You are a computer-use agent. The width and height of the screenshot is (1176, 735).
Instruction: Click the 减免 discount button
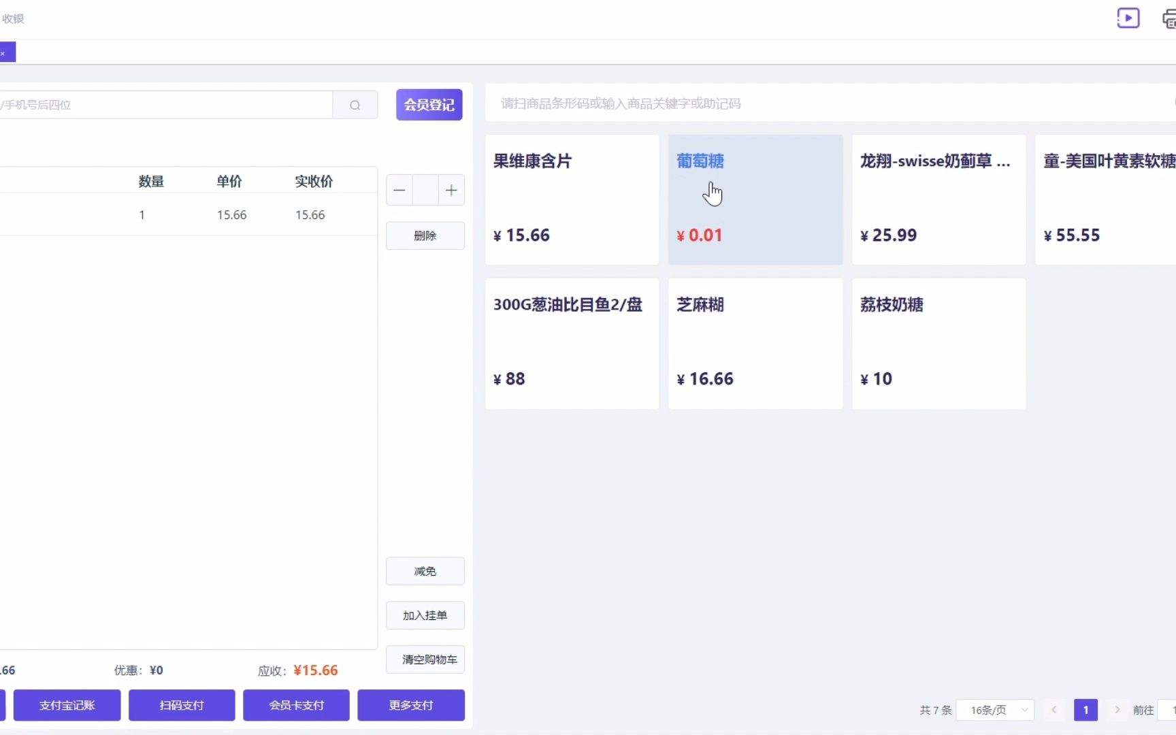pyautogui.click(x=425, y=571)
